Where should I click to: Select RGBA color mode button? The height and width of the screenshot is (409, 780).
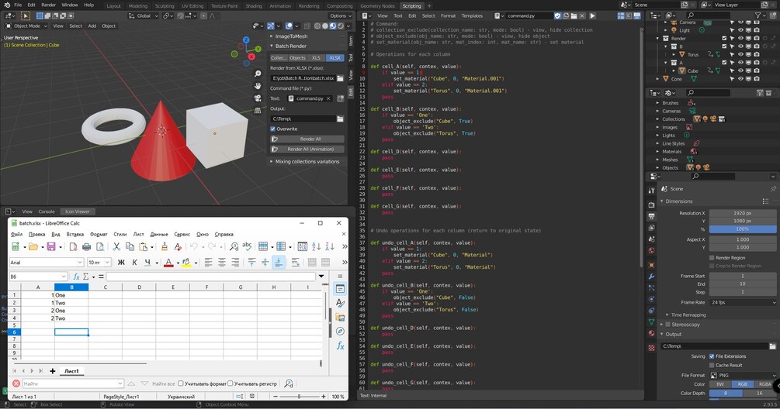click(765, 384)
